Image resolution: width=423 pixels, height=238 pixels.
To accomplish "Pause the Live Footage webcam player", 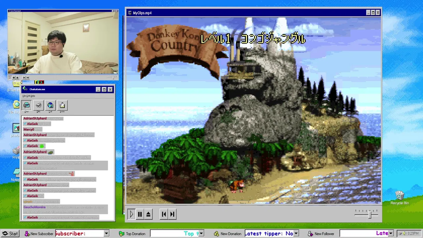I will tap(14, 78).
